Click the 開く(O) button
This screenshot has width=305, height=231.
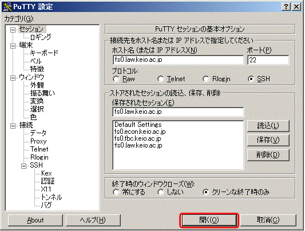209,220
